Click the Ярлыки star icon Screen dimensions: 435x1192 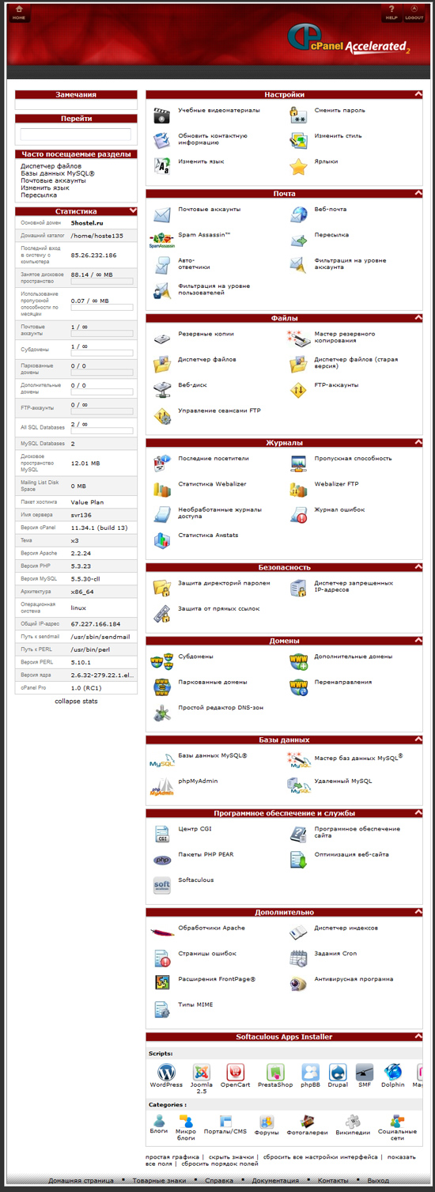click(298, 167)
